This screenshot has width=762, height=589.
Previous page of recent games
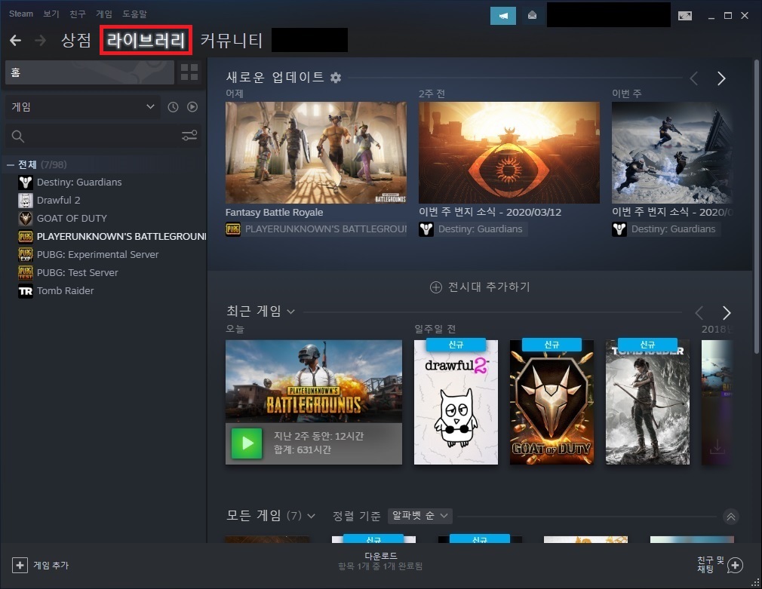(x=699, y=312)
